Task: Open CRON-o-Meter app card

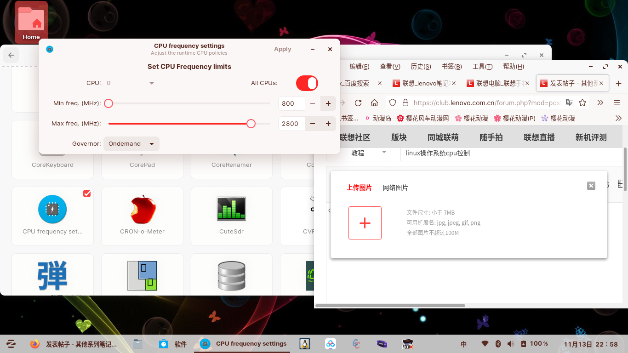Action: (x=142, y=216)
